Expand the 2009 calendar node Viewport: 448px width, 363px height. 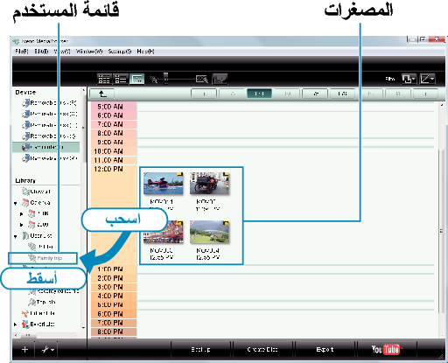(21, 225)
